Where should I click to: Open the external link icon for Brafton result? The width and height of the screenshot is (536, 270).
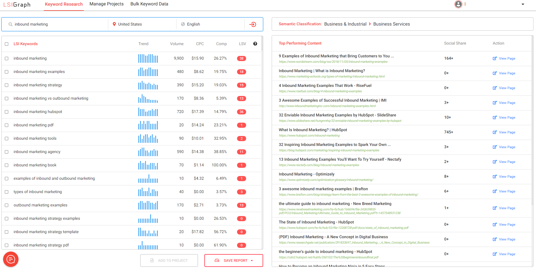tap(495, 191)
